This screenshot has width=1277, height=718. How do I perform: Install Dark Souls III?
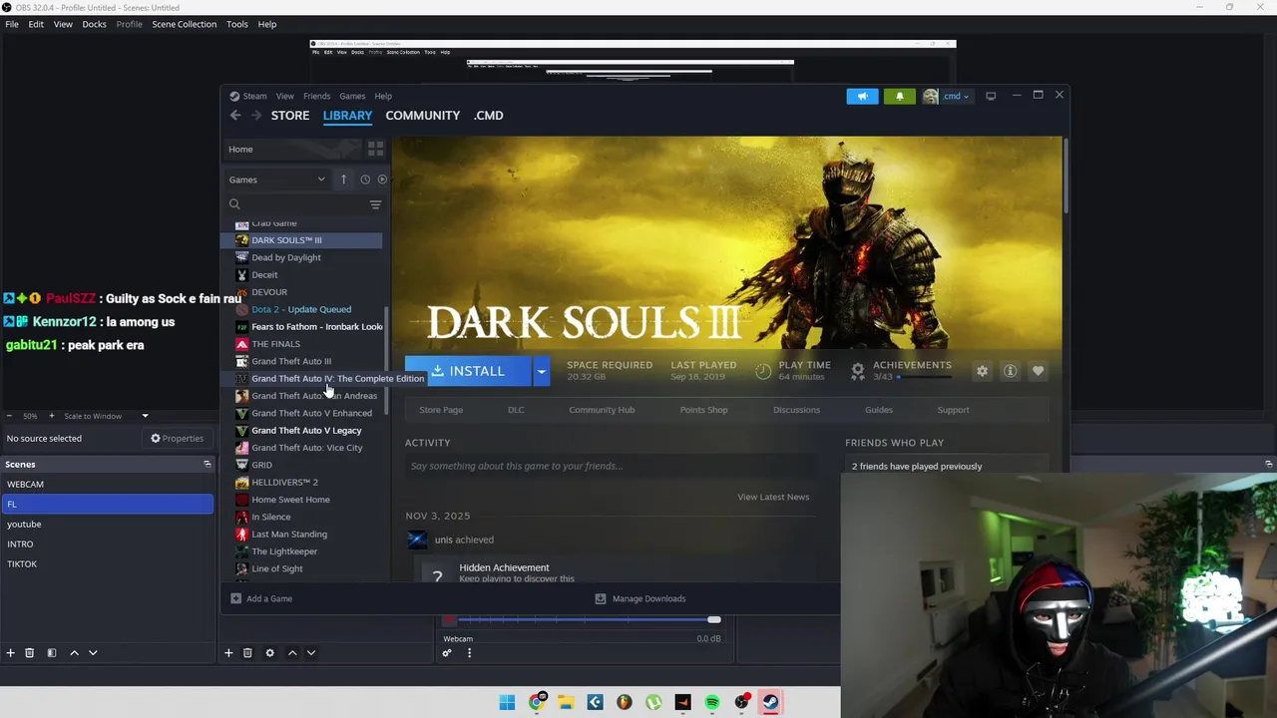469,371
